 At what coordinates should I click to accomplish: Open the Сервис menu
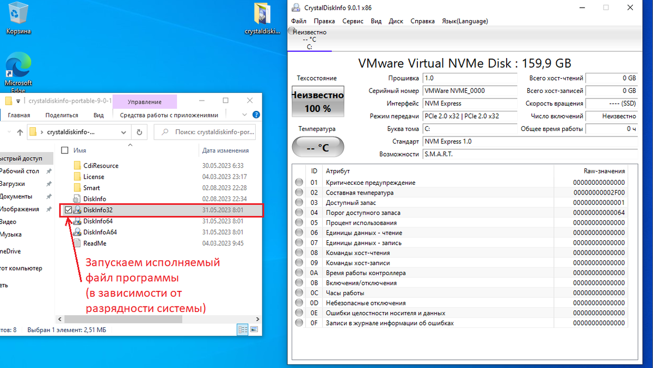pyautogui.click(x=353, y=21)
